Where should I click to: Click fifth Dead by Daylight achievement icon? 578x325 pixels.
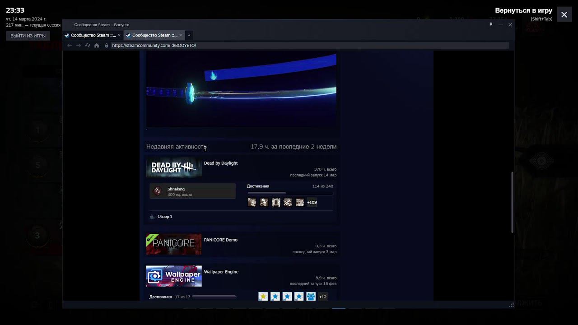300,203
